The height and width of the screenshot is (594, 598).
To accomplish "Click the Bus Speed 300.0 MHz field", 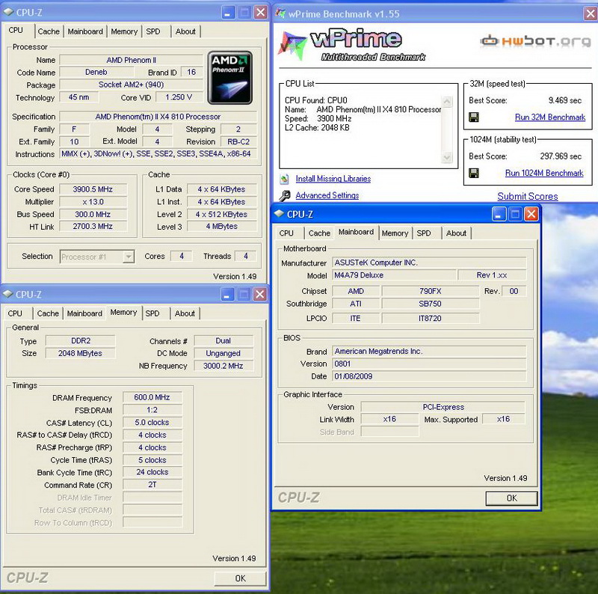I will tap(93, 215).
